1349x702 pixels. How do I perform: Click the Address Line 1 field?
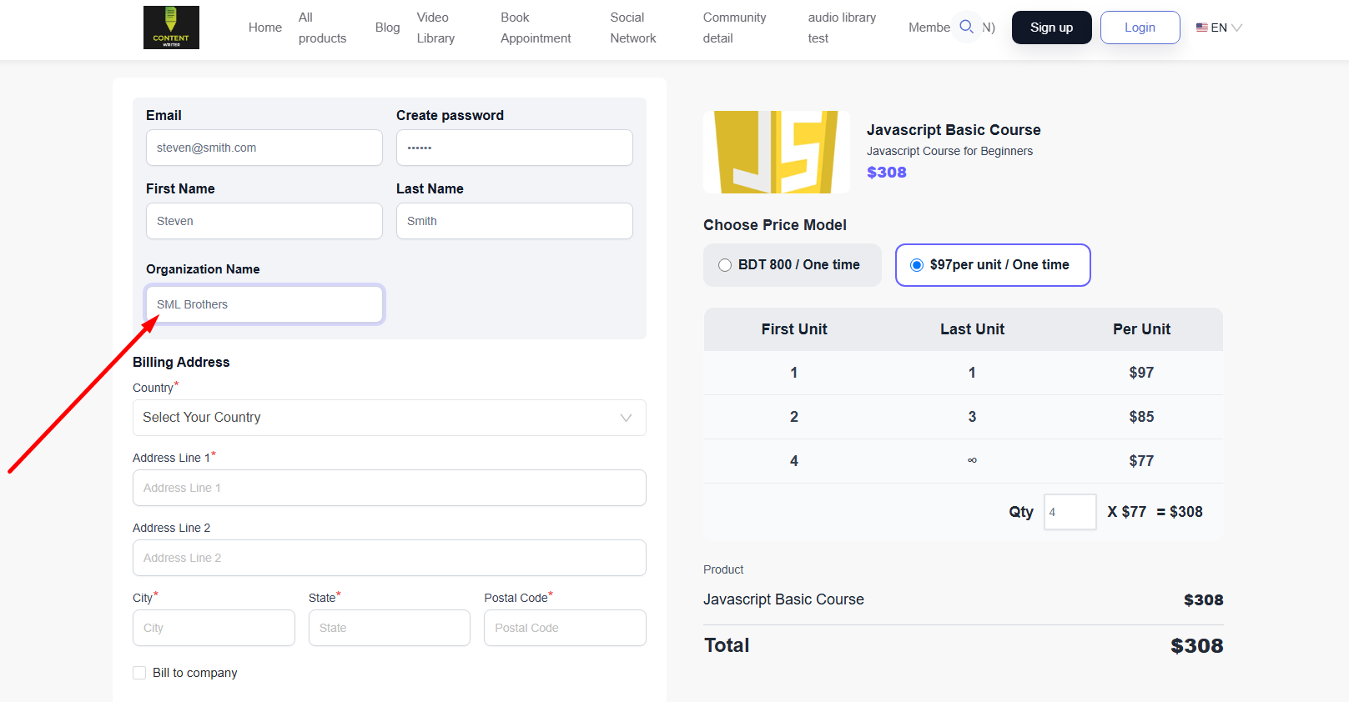[x=390, y=488]
